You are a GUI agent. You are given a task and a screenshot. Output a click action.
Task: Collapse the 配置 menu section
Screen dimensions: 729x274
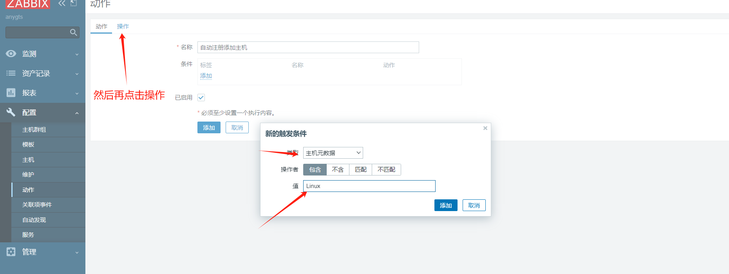pyautogui.click(x=77, y=113)
